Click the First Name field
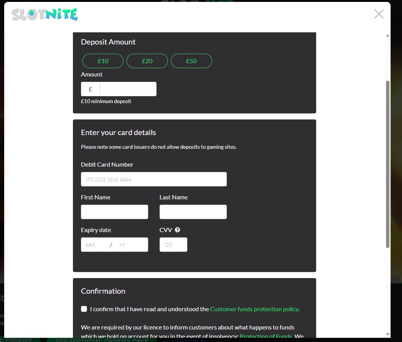402x342 pixels. click(x=114, y=212)
